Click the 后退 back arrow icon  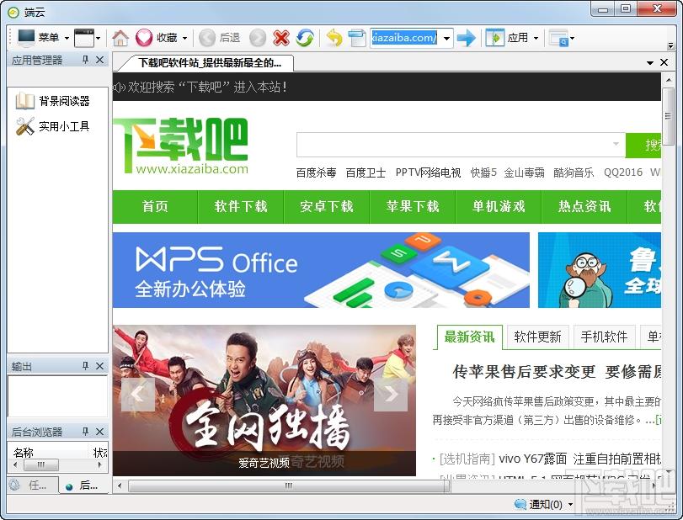(207, 38)
